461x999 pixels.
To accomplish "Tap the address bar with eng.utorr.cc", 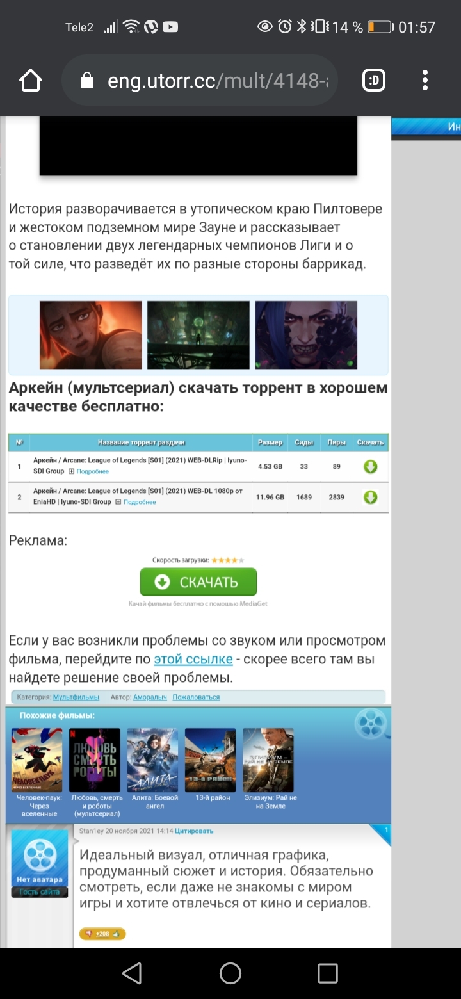I will click(205, 80).
